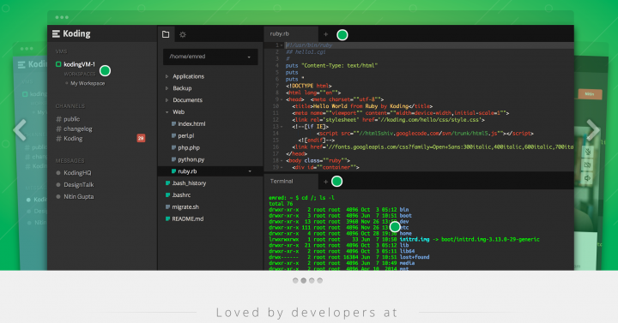Viewport: 618px width, 323px height.
Task: Click the green hotspot next to Terminal tab
Action: coord(336,182)
